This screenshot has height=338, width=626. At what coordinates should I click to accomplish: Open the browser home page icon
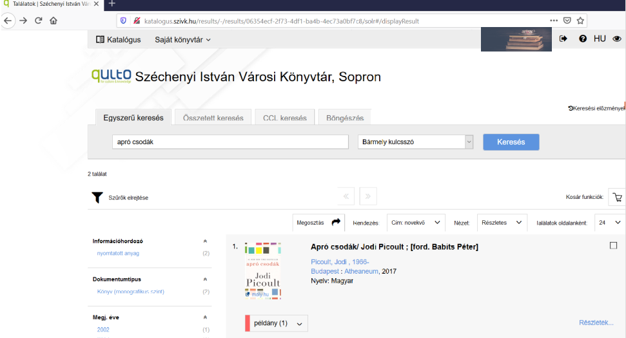[54, 21]
